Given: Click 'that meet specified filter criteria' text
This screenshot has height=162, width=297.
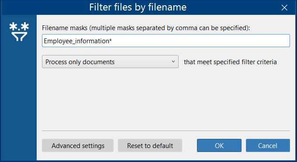Looking at the screenshot, I should [230, 62].
